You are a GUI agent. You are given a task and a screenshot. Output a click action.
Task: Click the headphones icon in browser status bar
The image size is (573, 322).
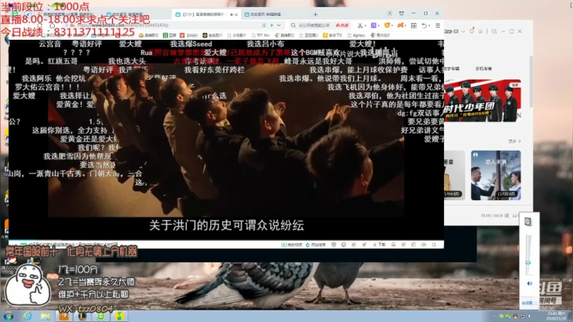tap(393, 245)
